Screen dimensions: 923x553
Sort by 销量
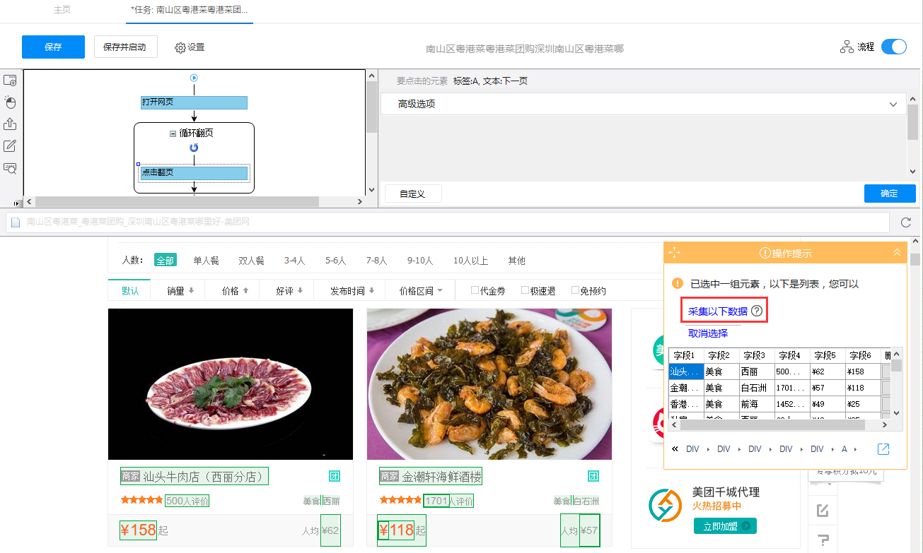coord(180,290)
